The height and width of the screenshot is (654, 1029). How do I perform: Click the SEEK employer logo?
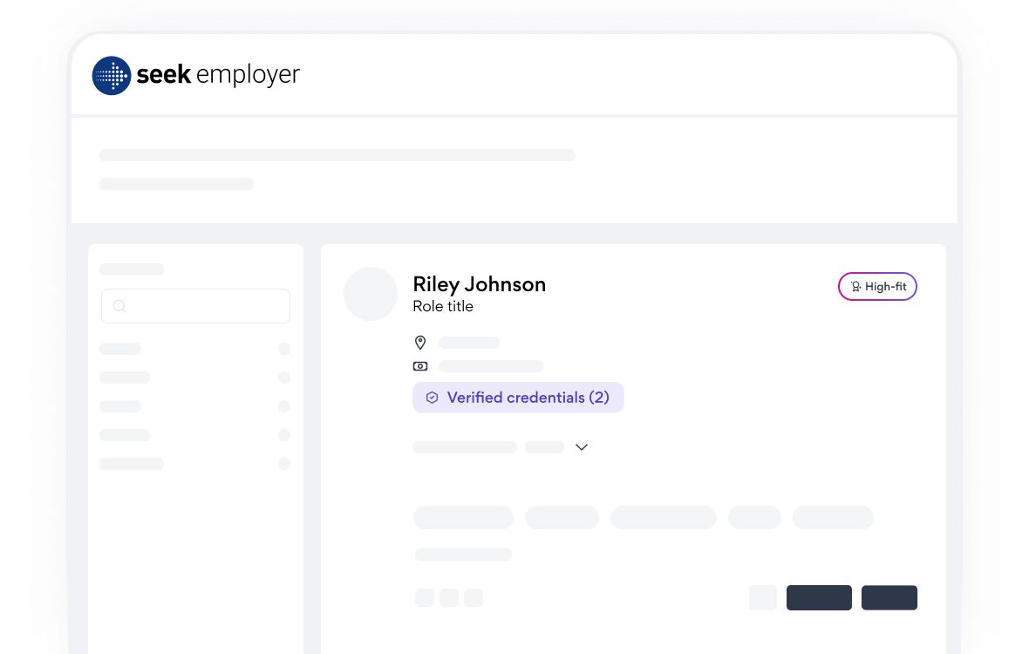[195, 76]
